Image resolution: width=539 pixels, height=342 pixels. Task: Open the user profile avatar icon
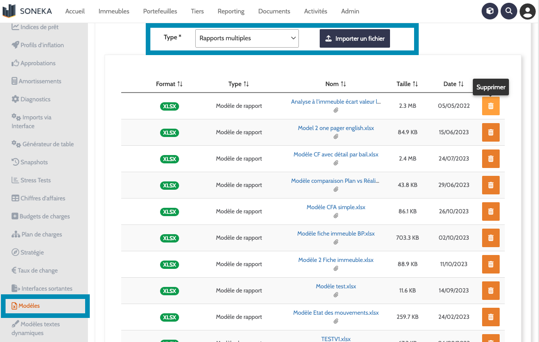(x=527, y=12)
